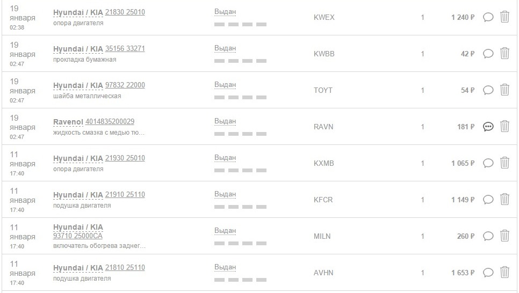Open comment for KXMB order

click(488, 163)
